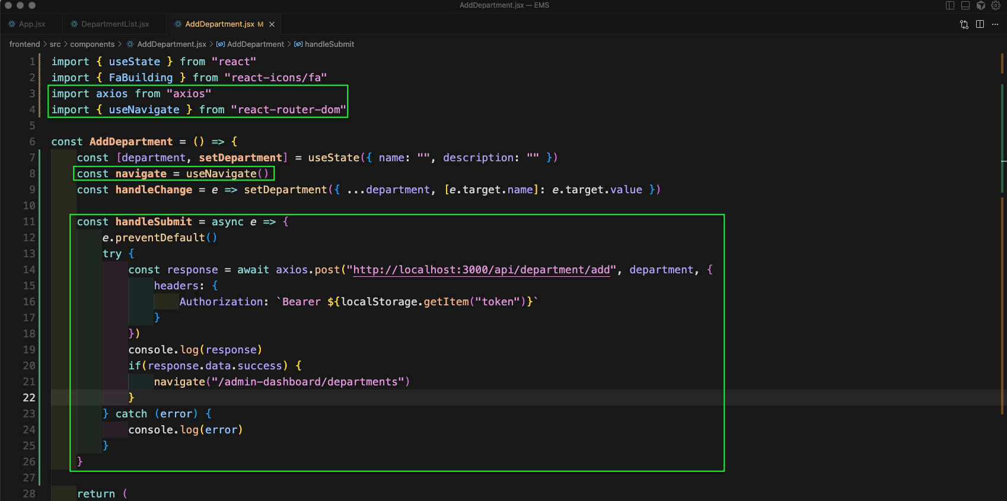This screenshot has height=501, width=1007.
Task: Click the useState import on line 1
Action: pos(135,62)
